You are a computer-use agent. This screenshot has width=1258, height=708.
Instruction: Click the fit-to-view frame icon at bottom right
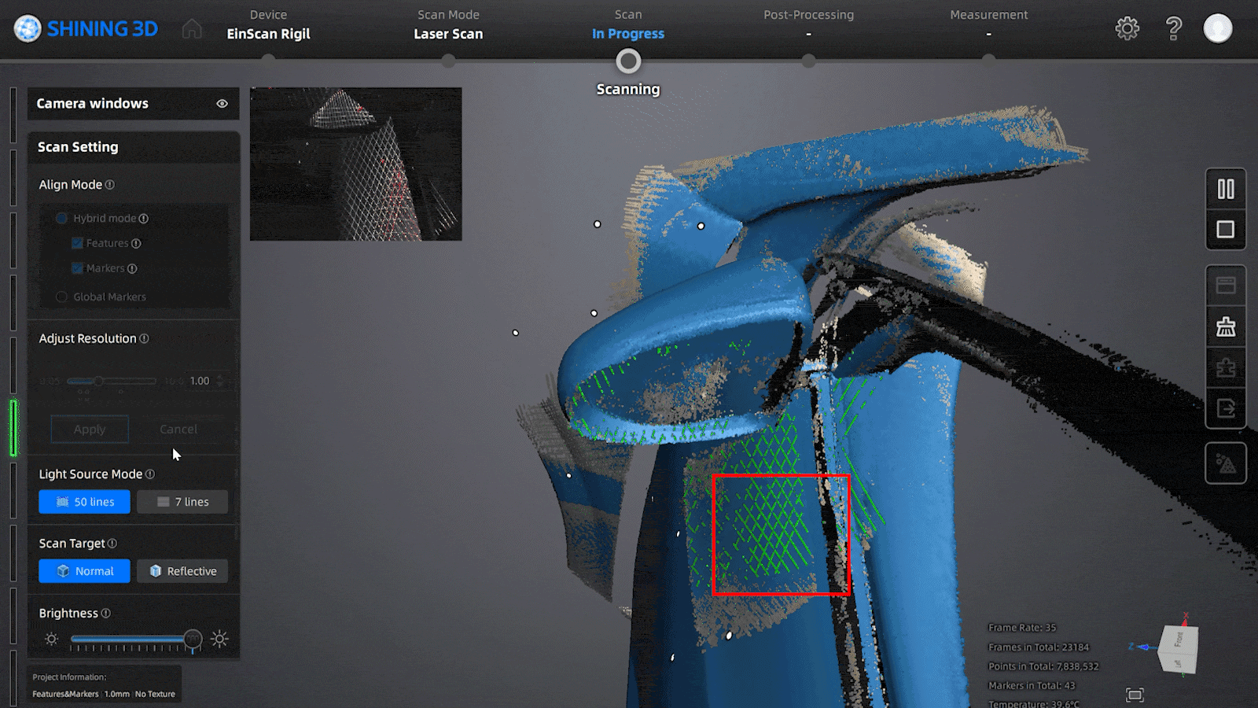(x=1135, y=695)
